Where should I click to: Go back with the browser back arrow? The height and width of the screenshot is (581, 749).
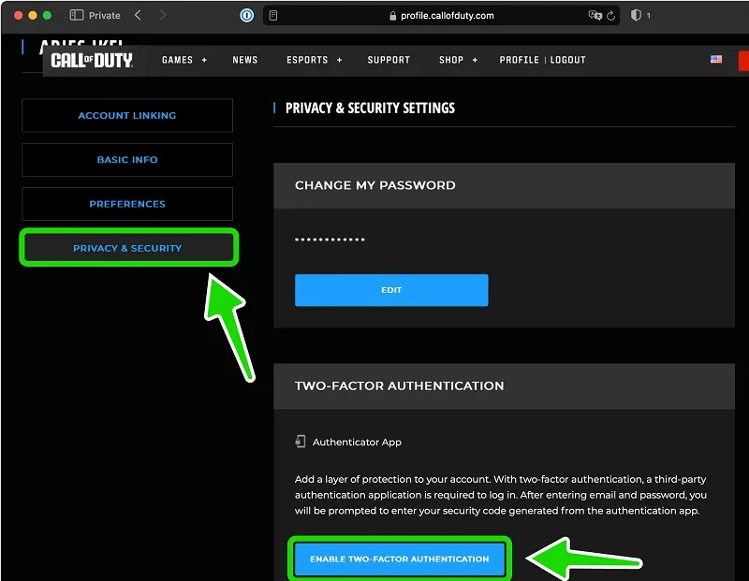(x=138, y=15)
